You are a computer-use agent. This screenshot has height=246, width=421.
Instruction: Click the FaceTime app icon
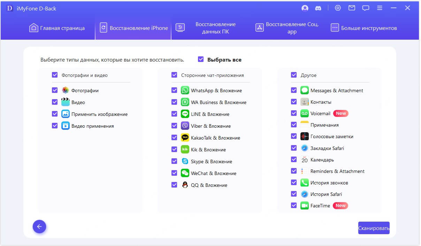pos(305,206)
